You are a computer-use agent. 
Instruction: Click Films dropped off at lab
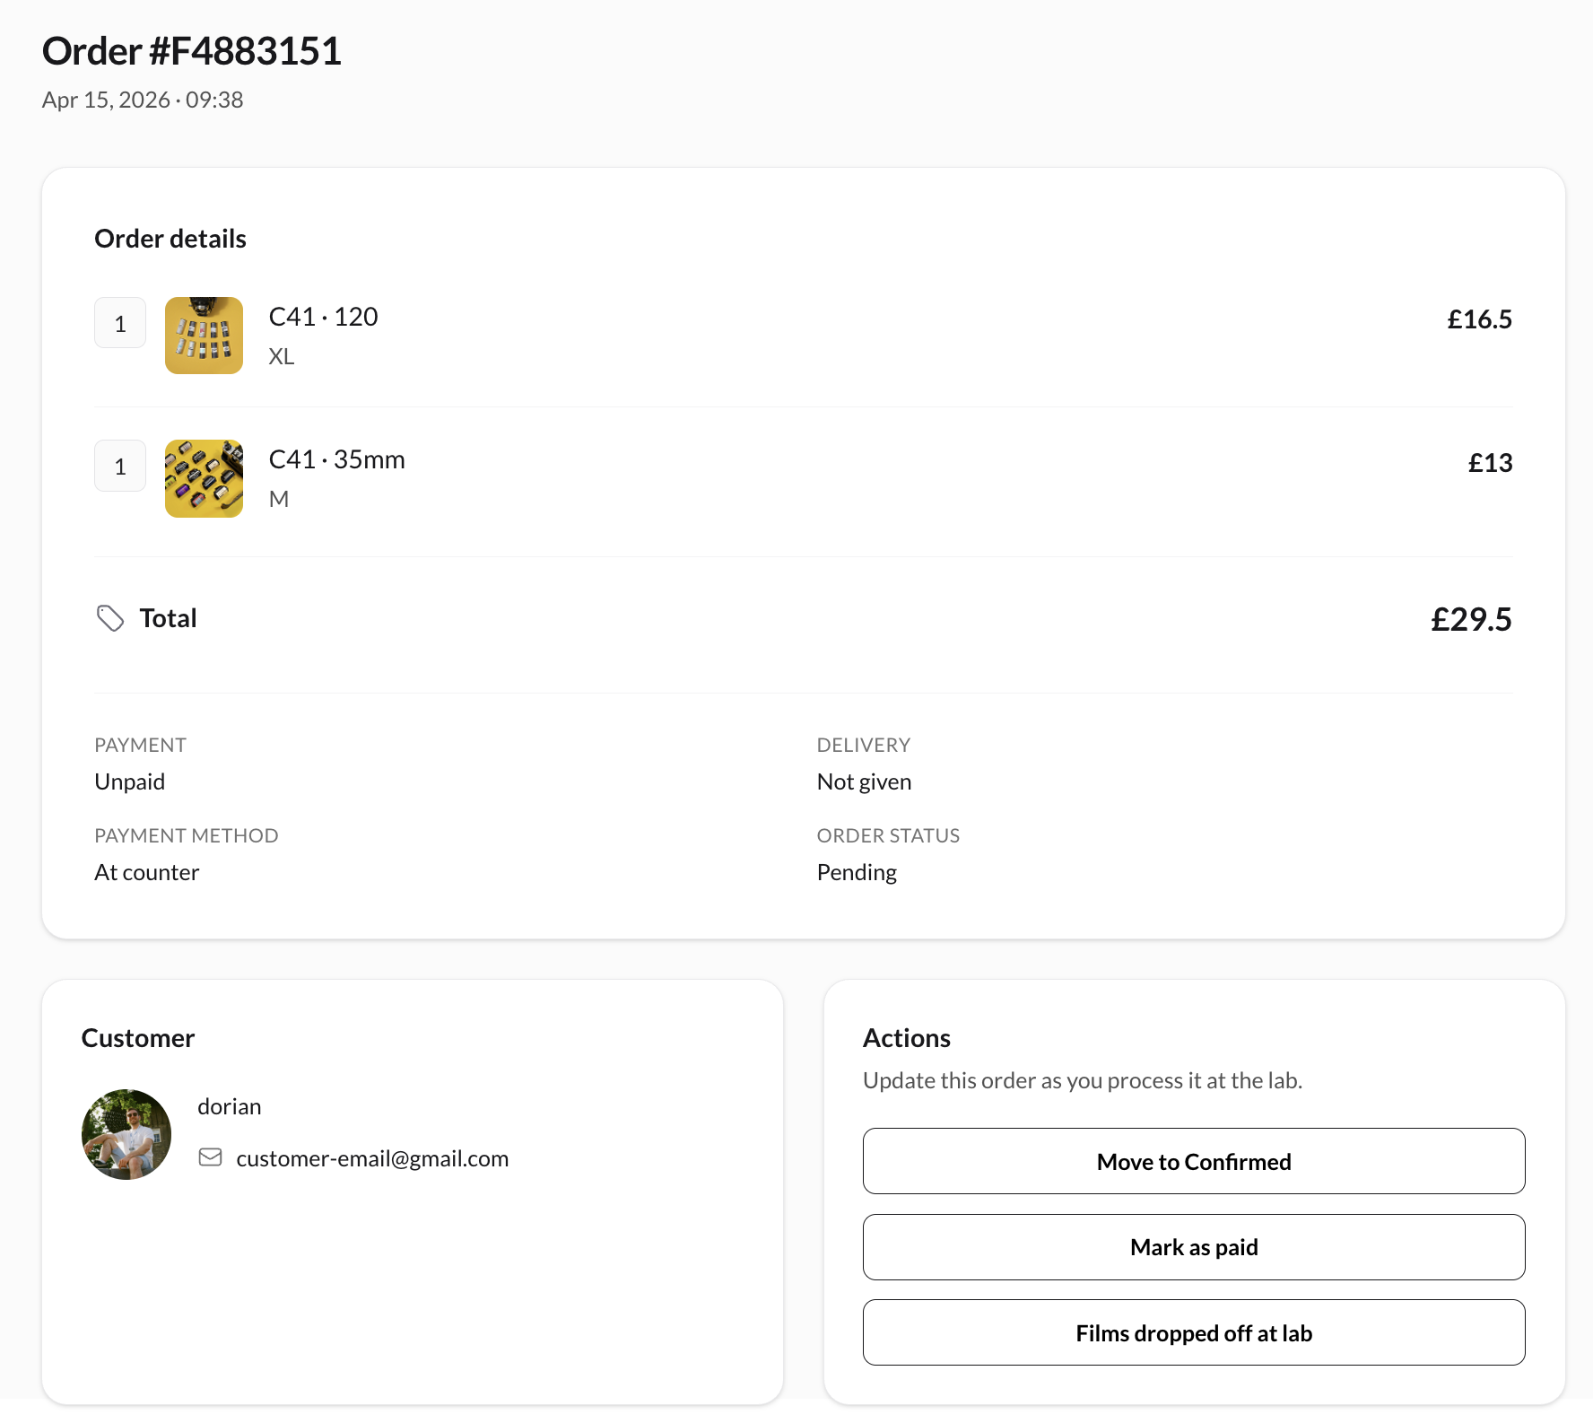click(1193, 1332)
